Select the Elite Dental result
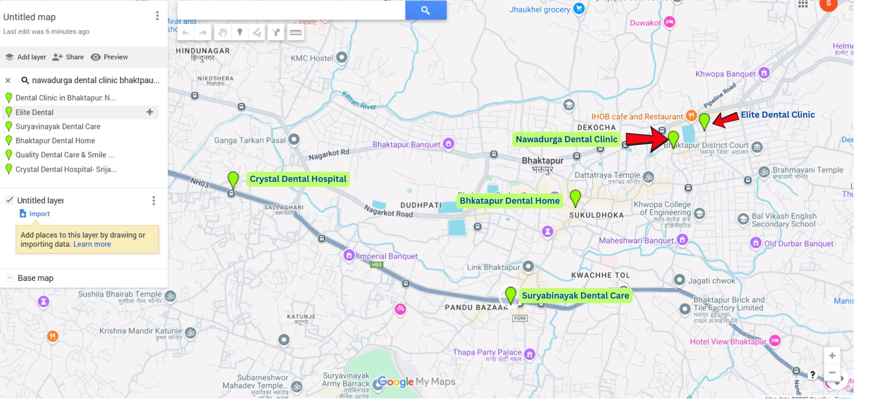This screenshot has width=869, height=412. point(35,112)
